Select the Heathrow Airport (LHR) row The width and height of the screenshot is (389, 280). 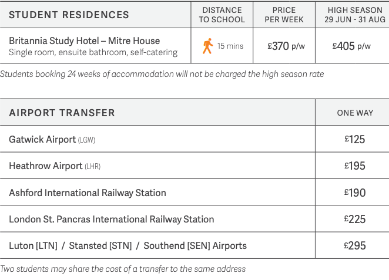tap(195, 166)
